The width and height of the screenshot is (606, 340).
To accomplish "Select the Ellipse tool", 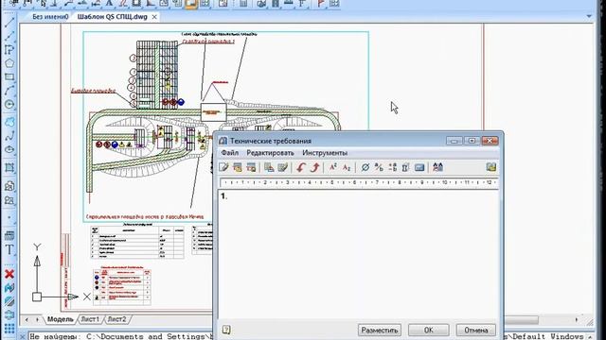I will click(9, 149).
